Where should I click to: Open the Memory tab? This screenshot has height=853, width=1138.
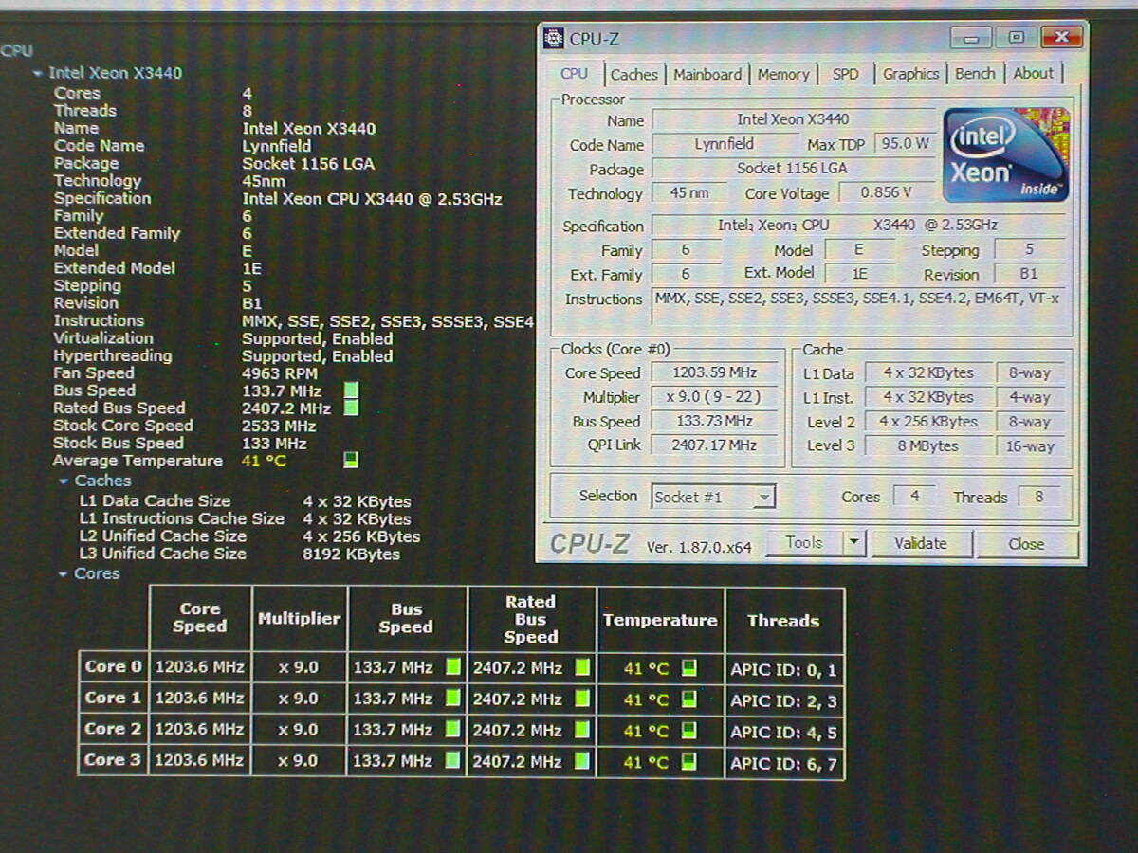[783, 74]
